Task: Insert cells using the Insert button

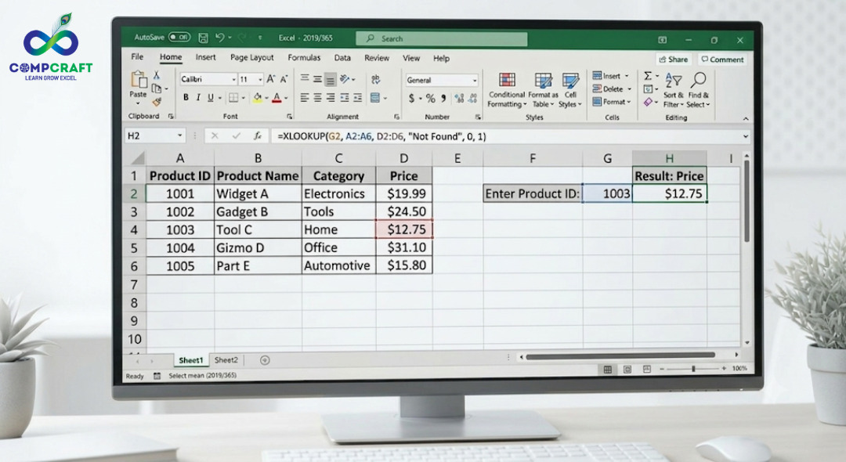Action: [611, 76]
